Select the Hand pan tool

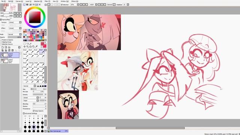[x=33, y=46]
